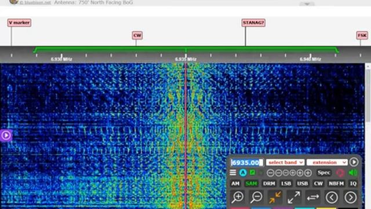371x209 pixels.
Task: Open the extension dropdown
Action: click(x=327, y=163)
